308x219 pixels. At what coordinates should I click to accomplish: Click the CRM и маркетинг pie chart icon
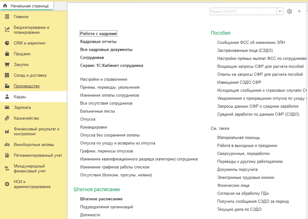[7, 43]
